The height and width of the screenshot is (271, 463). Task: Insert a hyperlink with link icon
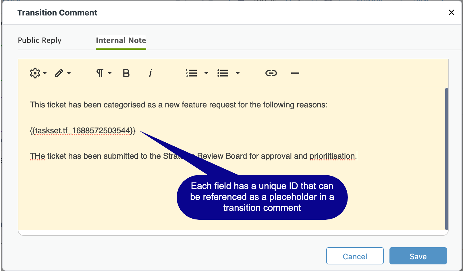[271, 73]
